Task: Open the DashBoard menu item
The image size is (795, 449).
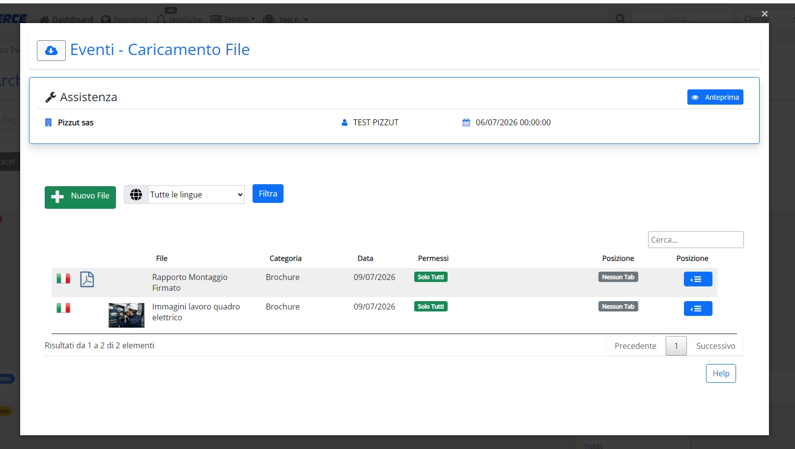Action: (66, 20)
